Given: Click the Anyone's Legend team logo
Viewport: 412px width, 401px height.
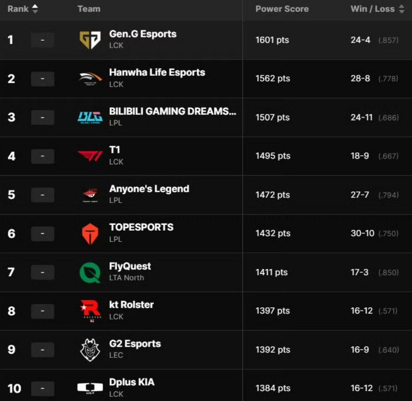Looking at the screenshot, I should [90, 195].
